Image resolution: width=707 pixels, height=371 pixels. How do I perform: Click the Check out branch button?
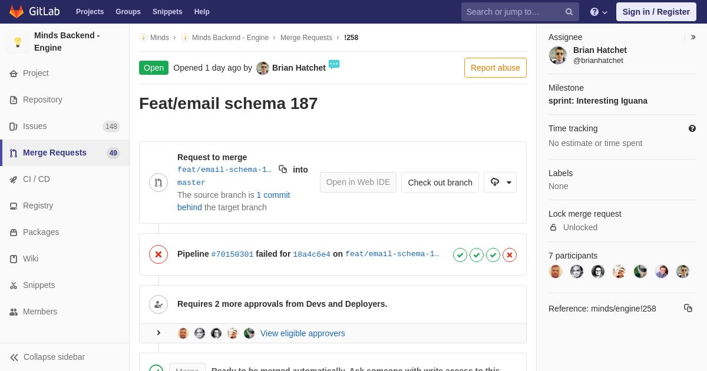440,183
